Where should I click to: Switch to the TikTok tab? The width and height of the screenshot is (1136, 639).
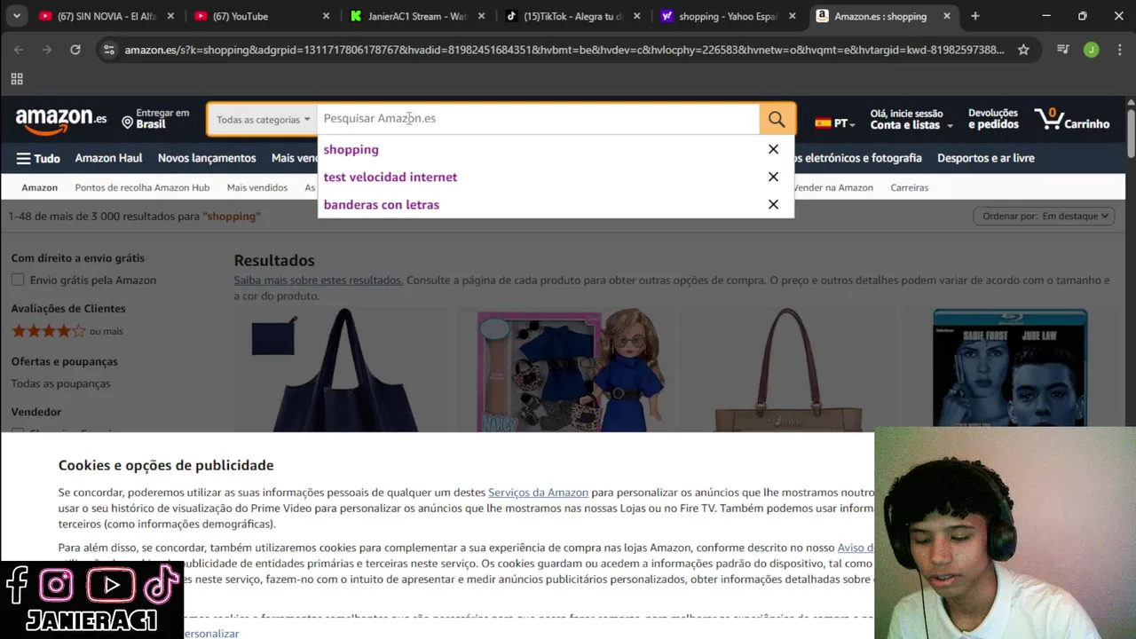573,16
